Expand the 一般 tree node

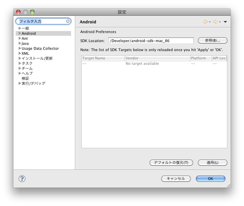pyautogui.click(x=20, y=28)
